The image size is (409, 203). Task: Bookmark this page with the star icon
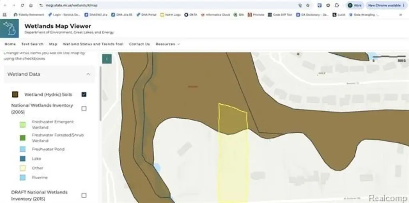tap(308, 5)
